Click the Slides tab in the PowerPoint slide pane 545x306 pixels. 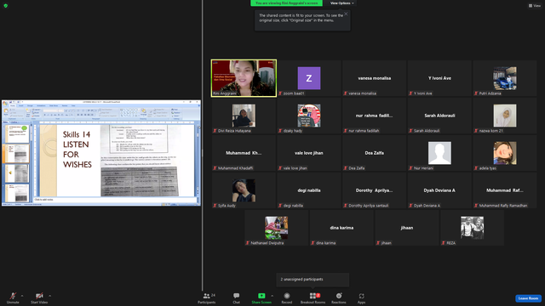[6, 122]
